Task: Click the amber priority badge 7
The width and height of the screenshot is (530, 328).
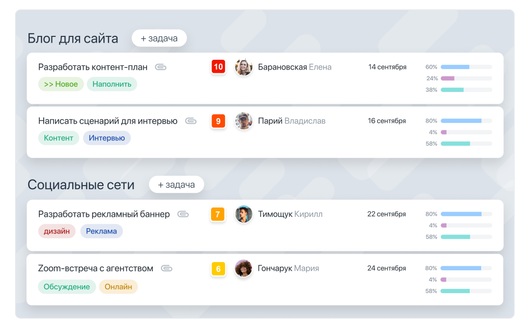Action: [218, 214]
